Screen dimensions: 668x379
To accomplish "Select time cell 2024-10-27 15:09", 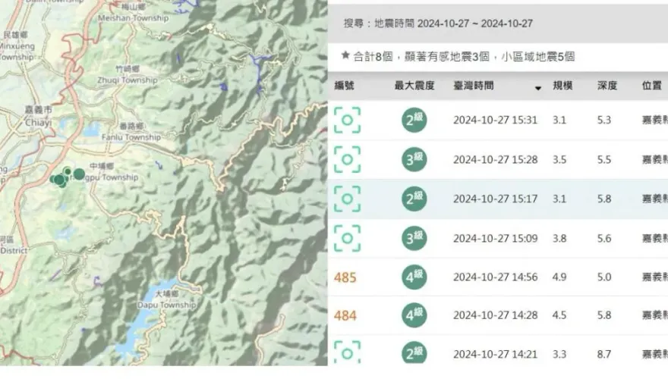I will [x=496, y=238].
